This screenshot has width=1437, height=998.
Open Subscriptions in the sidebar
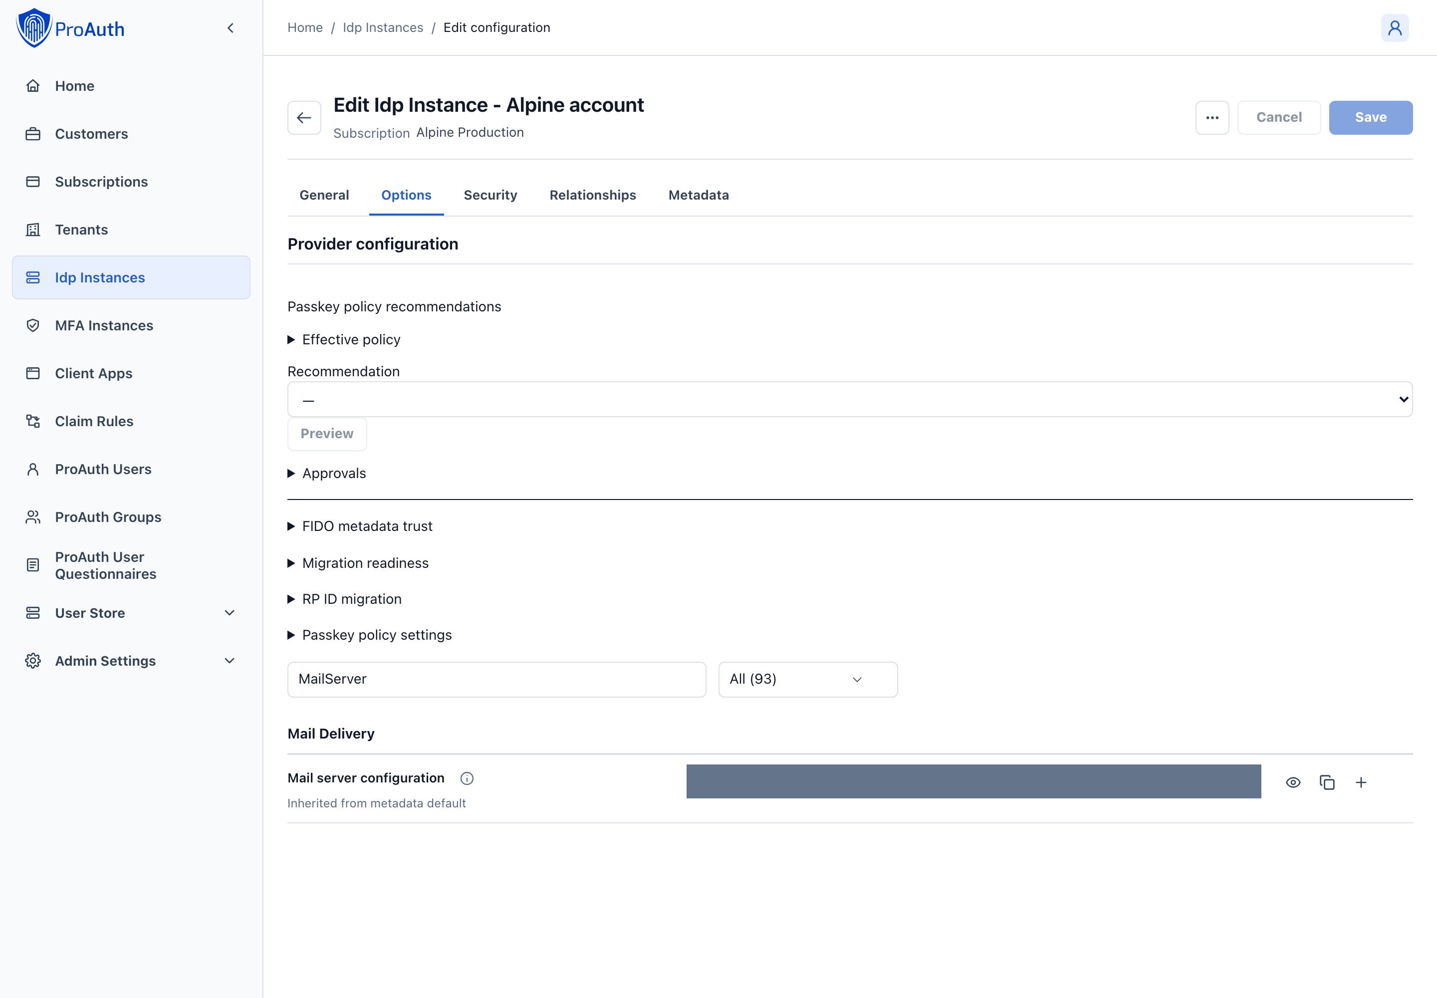[131, 182]
